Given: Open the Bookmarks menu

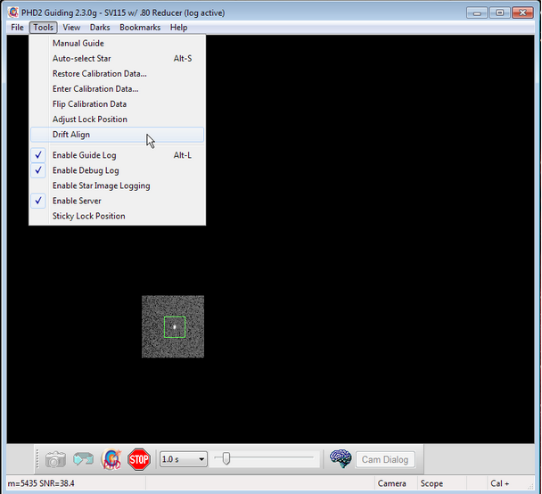Looking at the screenshot, I should click(140, 28).
